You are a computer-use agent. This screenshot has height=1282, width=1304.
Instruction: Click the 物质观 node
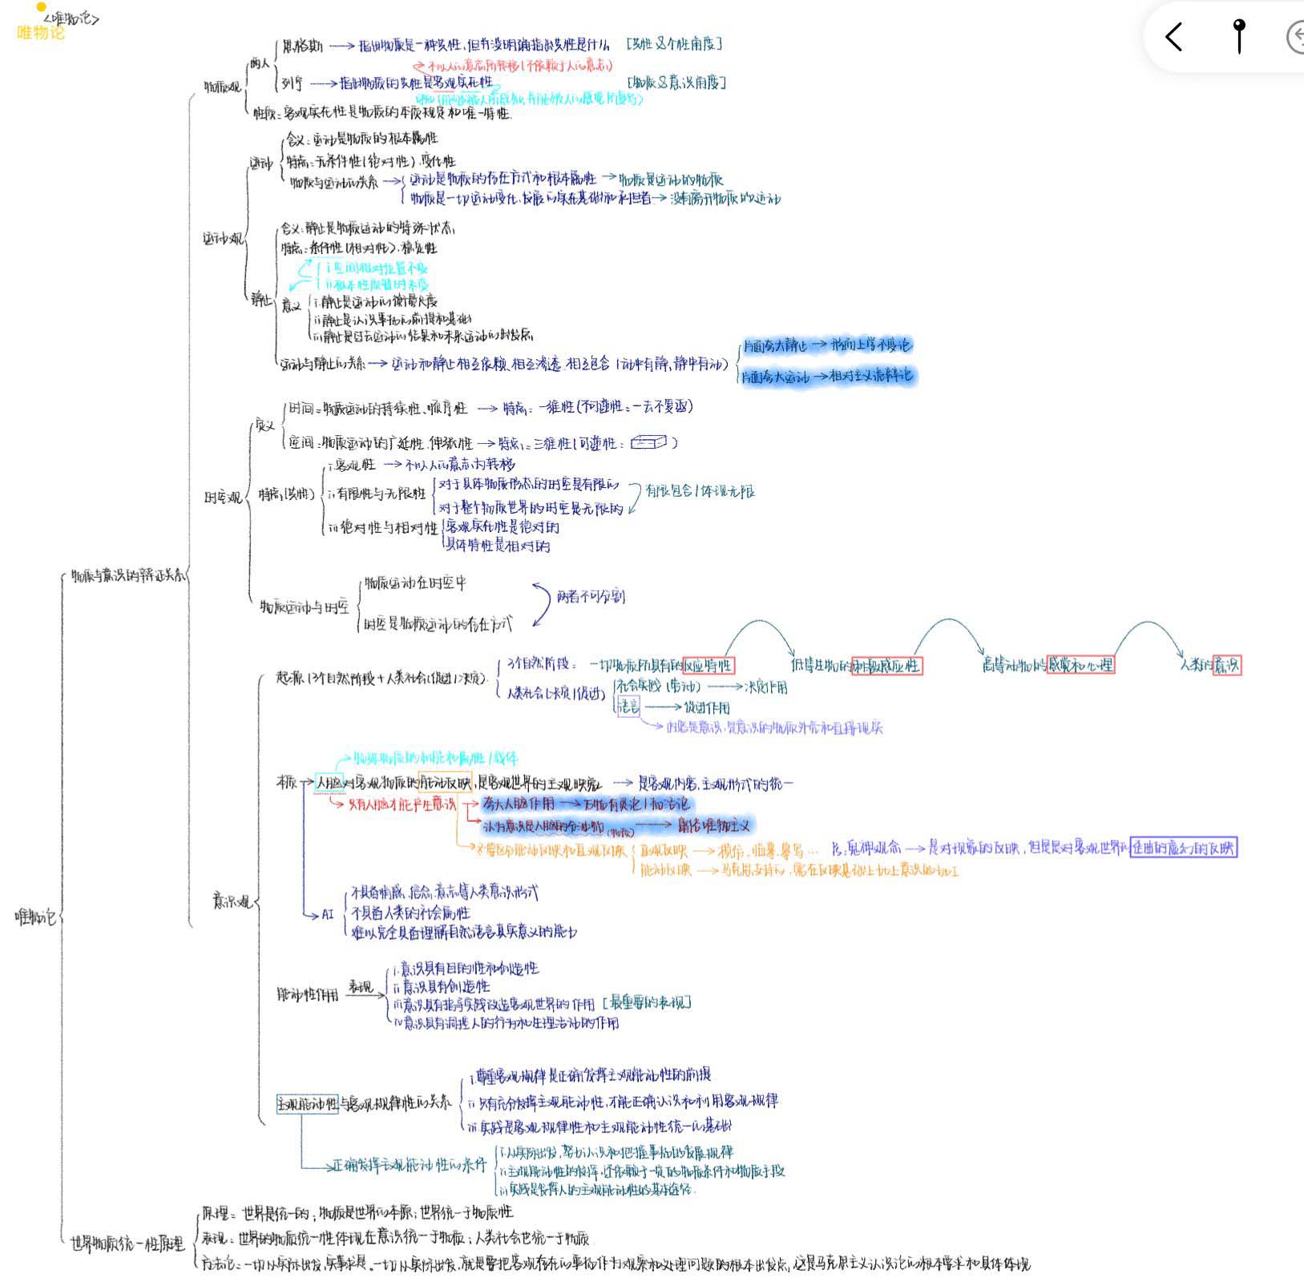click(222, 87)
